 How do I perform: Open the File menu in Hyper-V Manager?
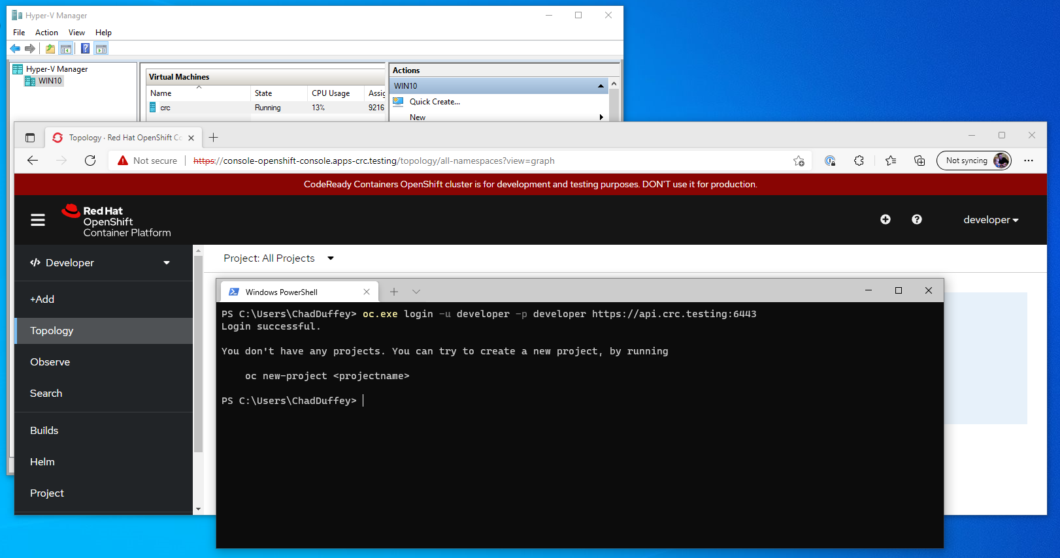(x=19, y=33)
